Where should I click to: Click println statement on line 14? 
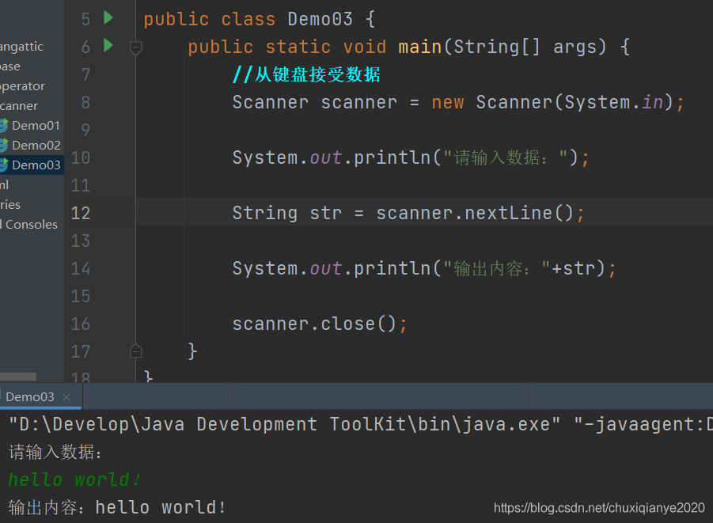coord(424,268)
